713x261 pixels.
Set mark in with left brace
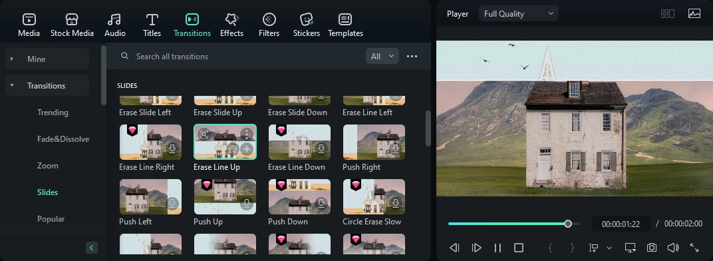click(x=550, y=248)
